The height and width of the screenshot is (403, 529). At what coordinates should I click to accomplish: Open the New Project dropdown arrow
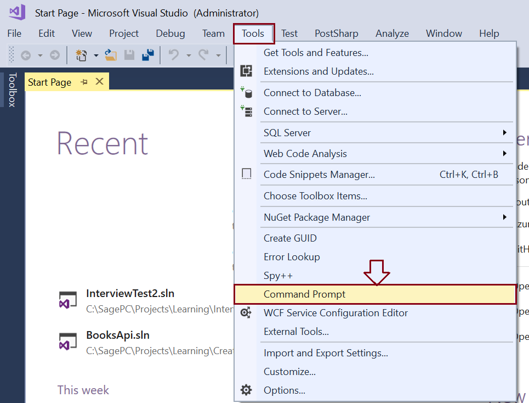coord(96,55)
